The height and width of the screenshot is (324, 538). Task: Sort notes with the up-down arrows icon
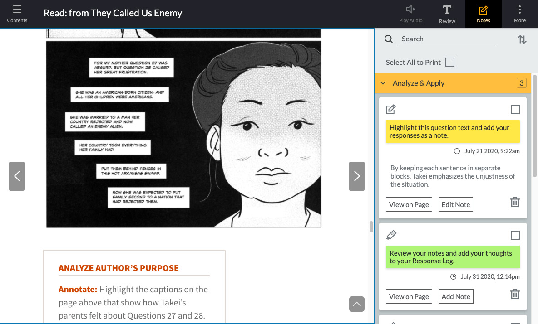[522, 39]
